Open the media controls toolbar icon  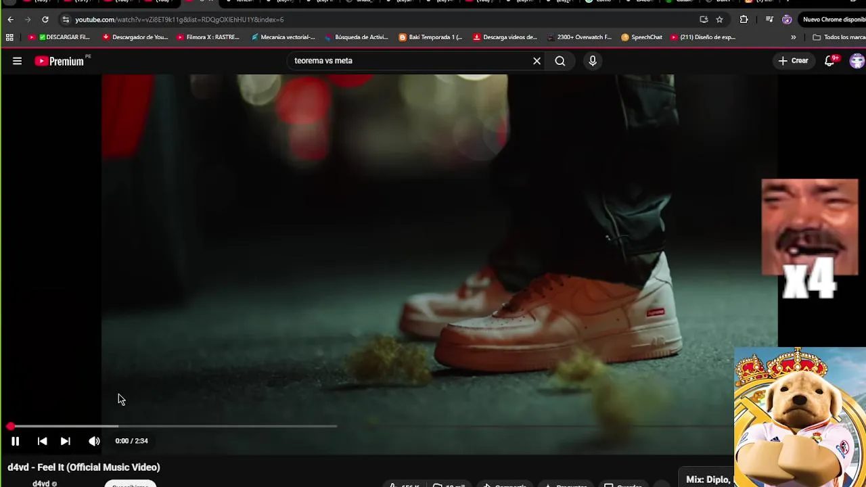tap(769, 20)
